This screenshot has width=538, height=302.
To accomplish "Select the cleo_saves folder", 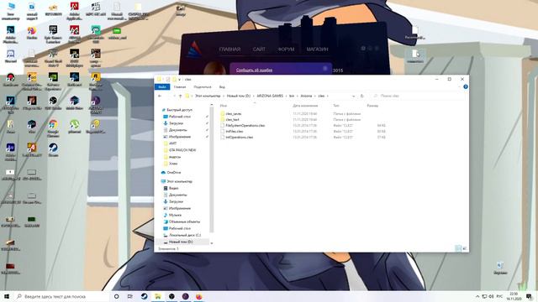I will 234,114.
